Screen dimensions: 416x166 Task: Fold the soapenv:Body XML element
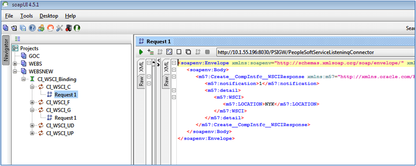point(174,70)
